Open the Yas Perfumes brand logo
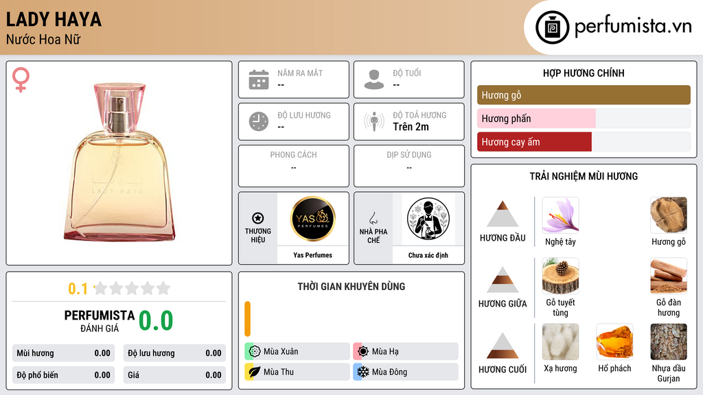 312,219
